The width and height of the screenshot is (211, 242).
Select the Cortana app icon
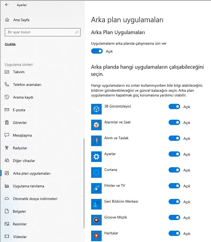click(x=96, y=173)
